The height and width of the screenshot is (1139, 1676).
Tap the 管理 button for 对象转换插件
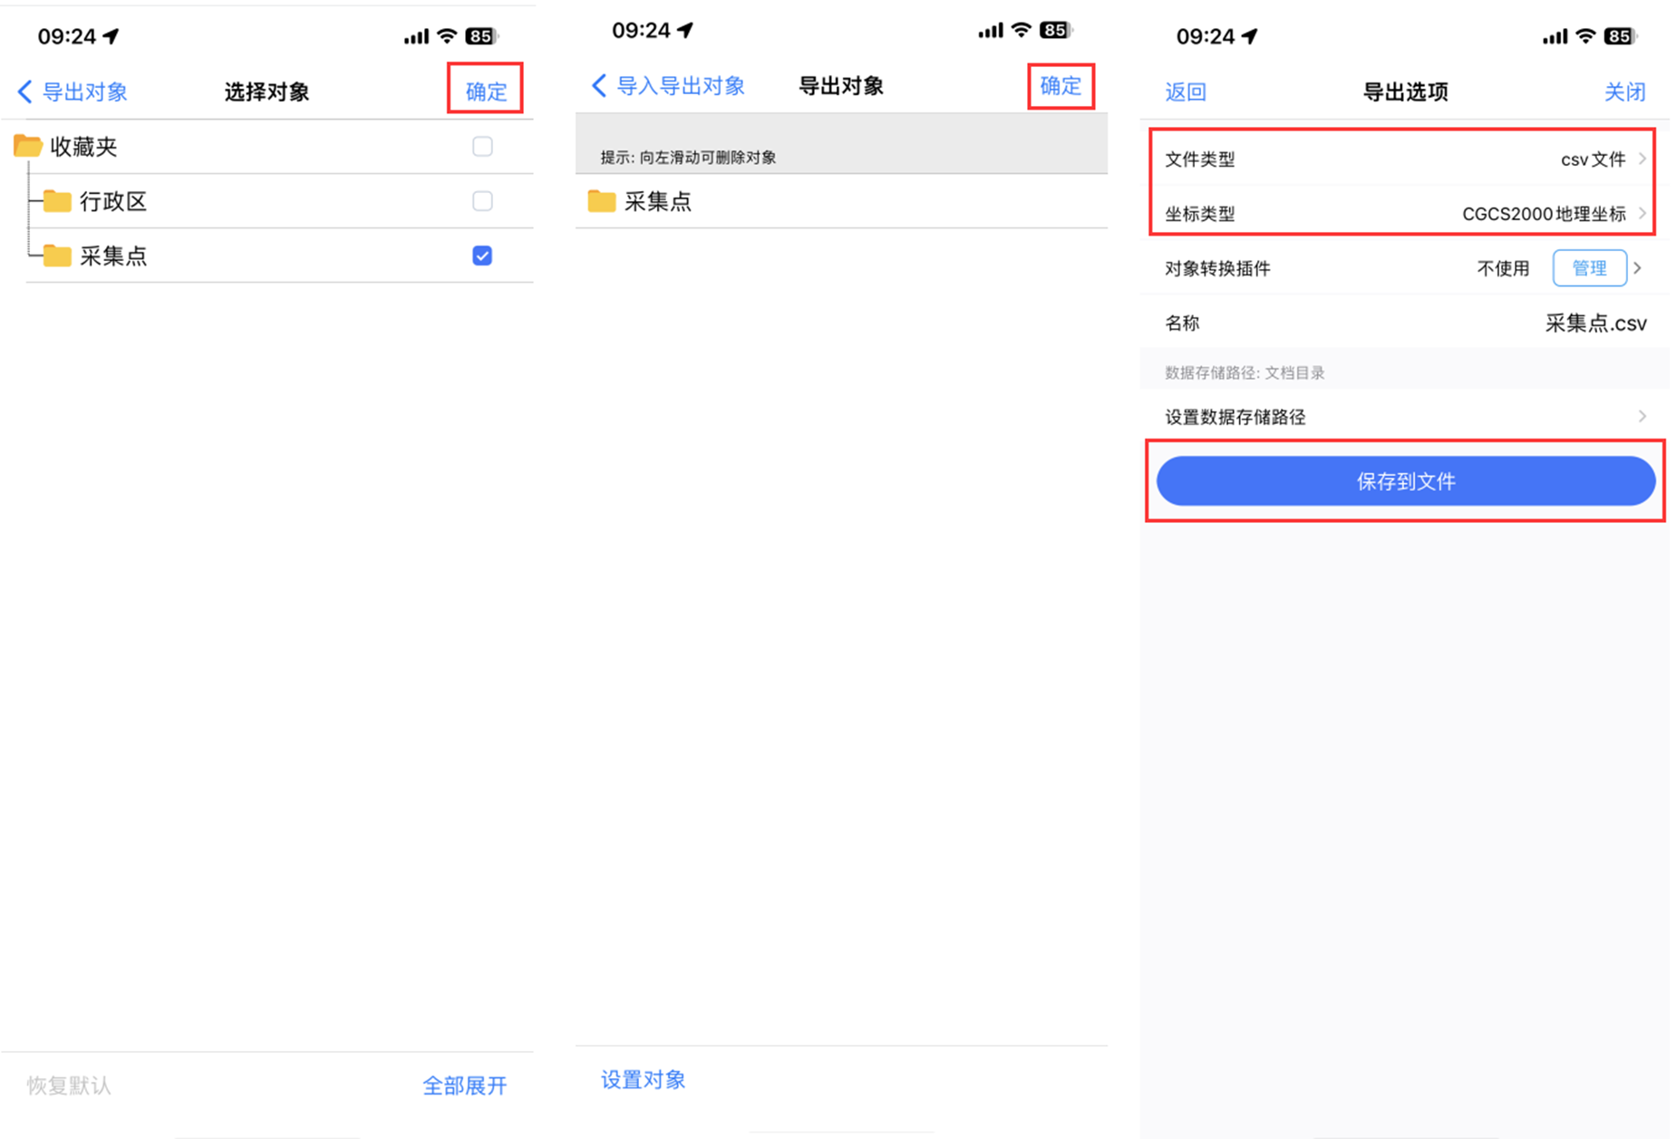pyautogui.click(x=1589, y=268)
